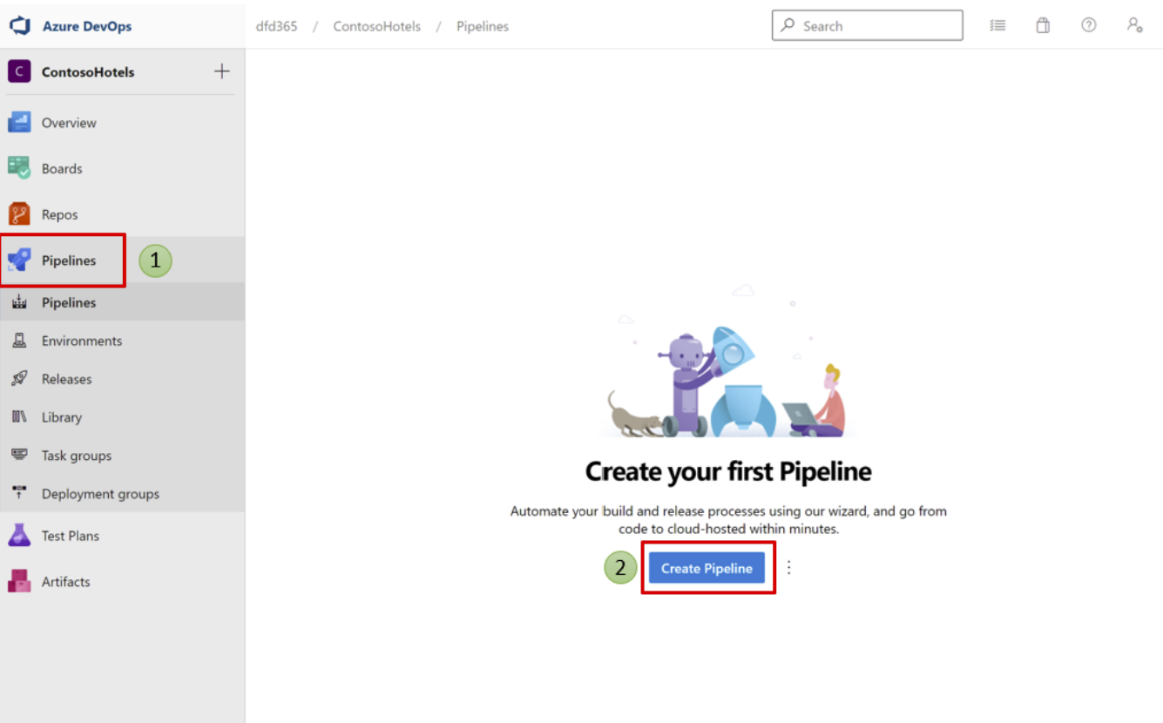Go to Boards in the sidebar

(122, 168)
